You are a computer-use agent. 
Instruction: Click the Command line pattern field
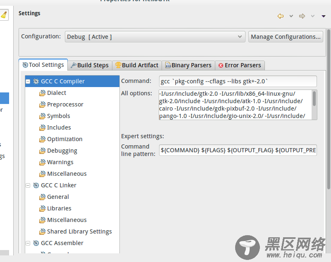point(238,150)
